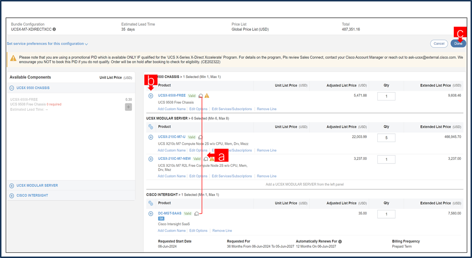Click the Cancel button
Screen dimensions: 472x258
pos(439,43)
